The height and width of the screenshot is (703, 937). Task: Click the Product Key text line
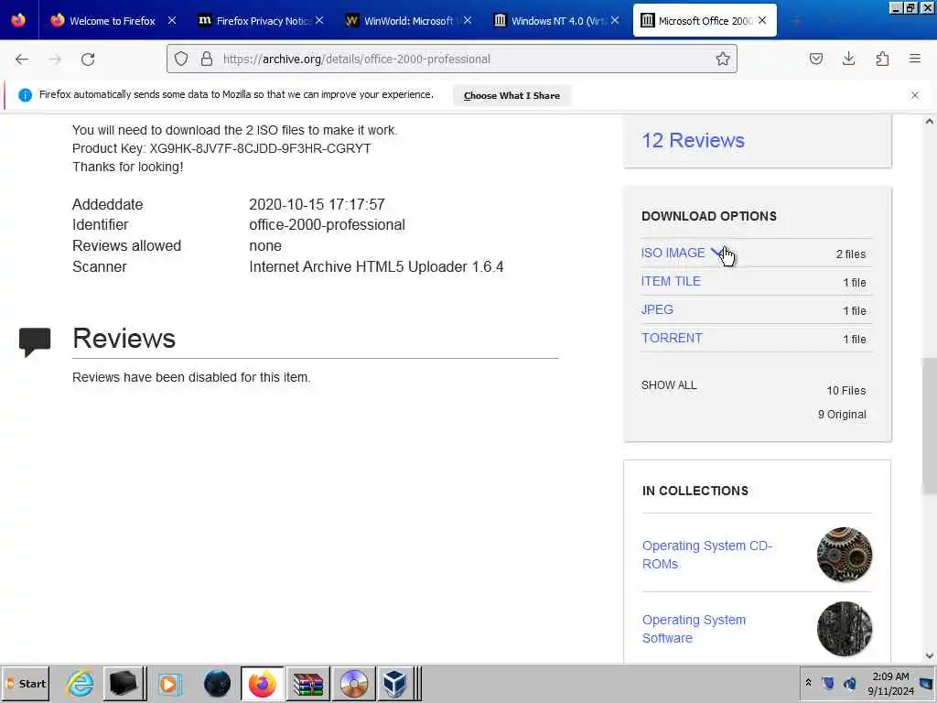(221, 148)
